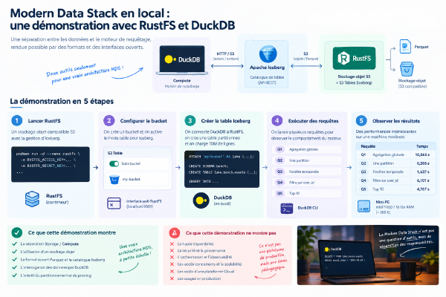Click the red X beside 'La haute disponibilité'
The width and height of the screenshot is (446, 297).
172,244
